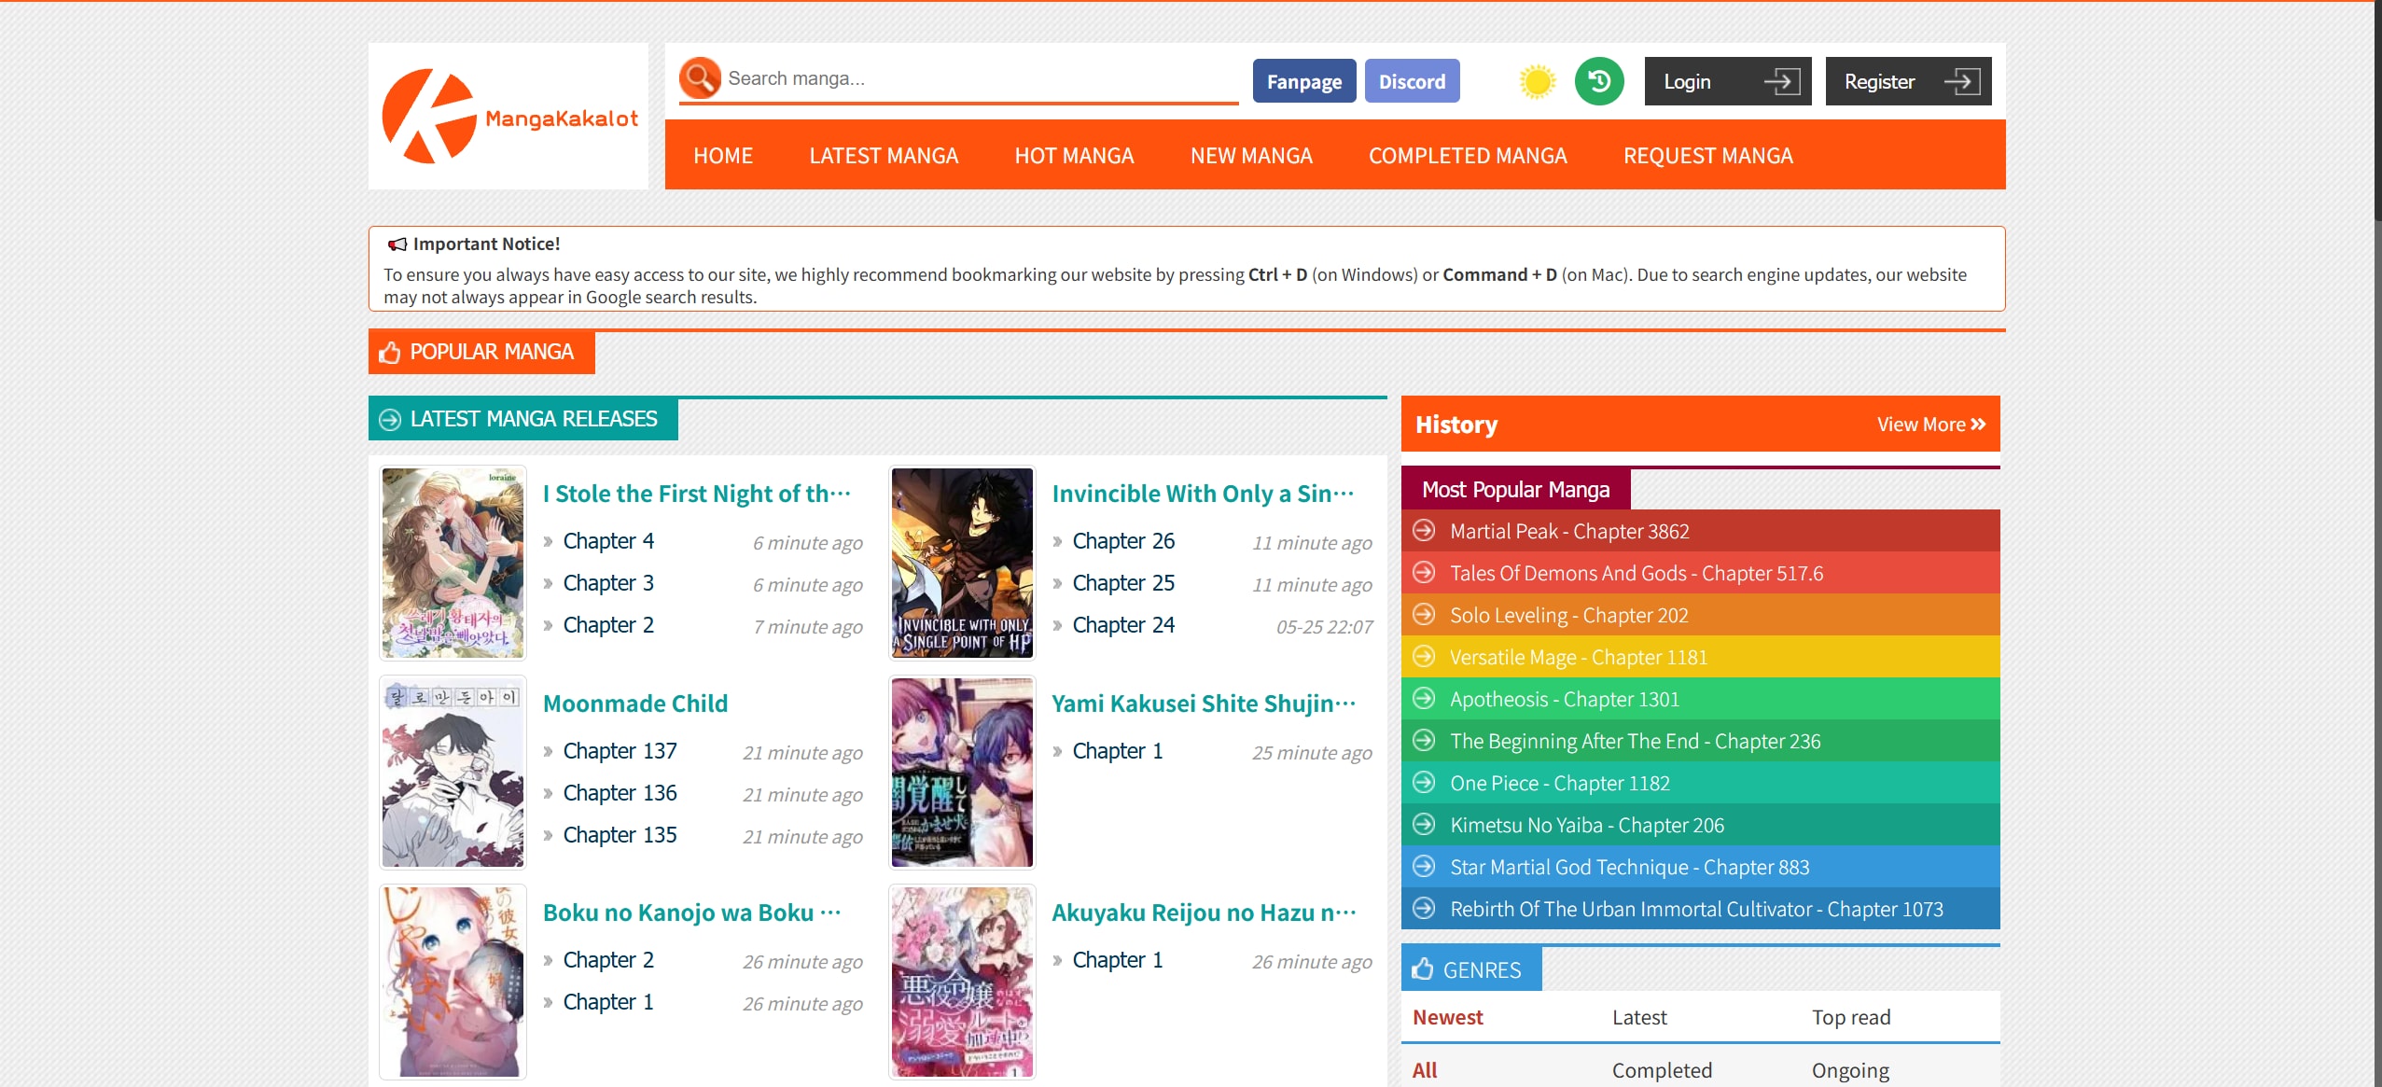Image resolution: width=2382 pixels, height=1087 pixels.
Task: Open Akuyaku Reijou no Hazu cover thumbnail
Action: tap(962, 982)
